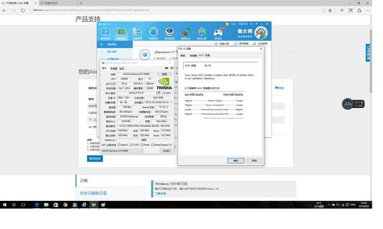Open Ludashi PC checkup monitor icon

105,33
